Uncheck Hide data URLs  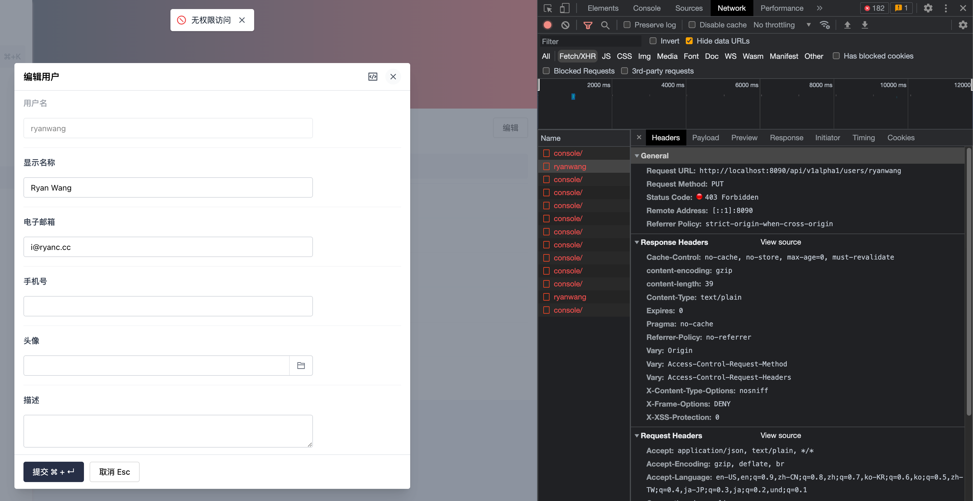689,41
